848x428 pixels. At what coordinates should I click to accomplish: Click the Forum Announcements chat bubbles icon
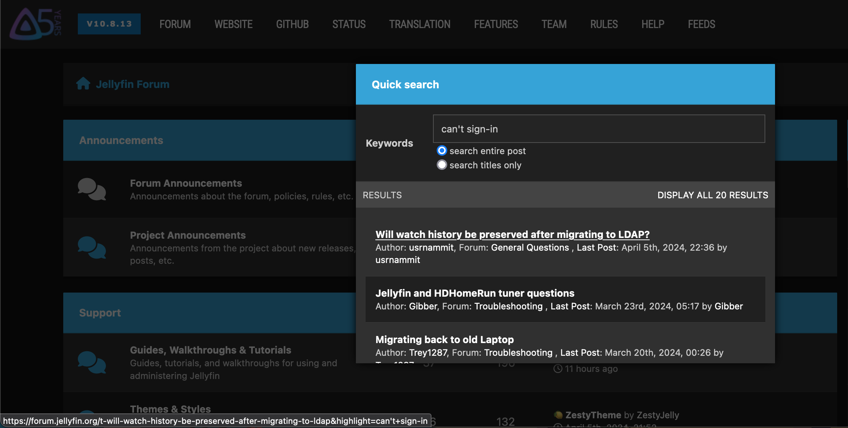[92, 189]
